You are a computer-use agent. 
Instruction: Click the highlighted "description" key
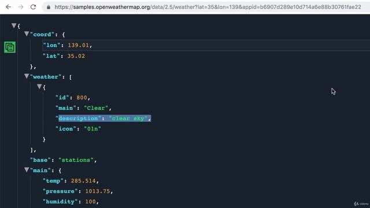78,118
